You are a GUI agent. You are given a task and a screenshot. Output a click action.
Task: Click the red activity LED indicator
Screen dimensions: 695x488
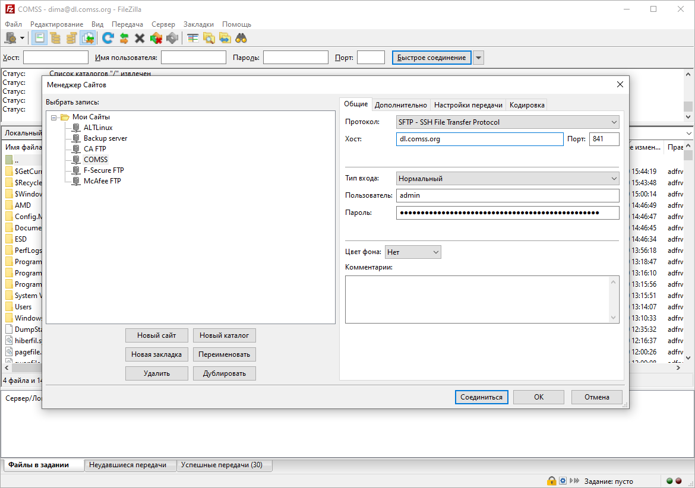(678, 480)
